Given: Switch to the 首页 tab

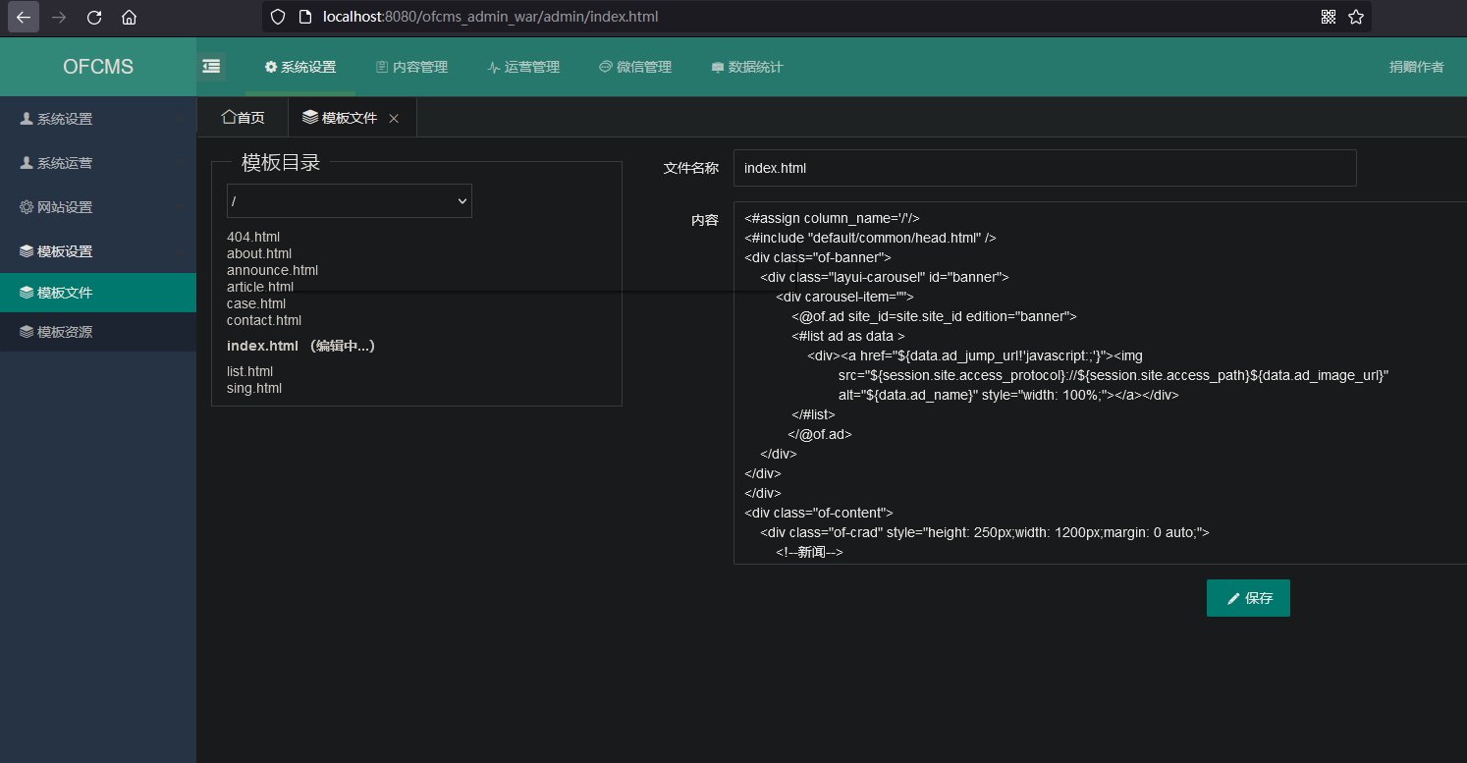Looking at the screenshot, I should (243, 117).
